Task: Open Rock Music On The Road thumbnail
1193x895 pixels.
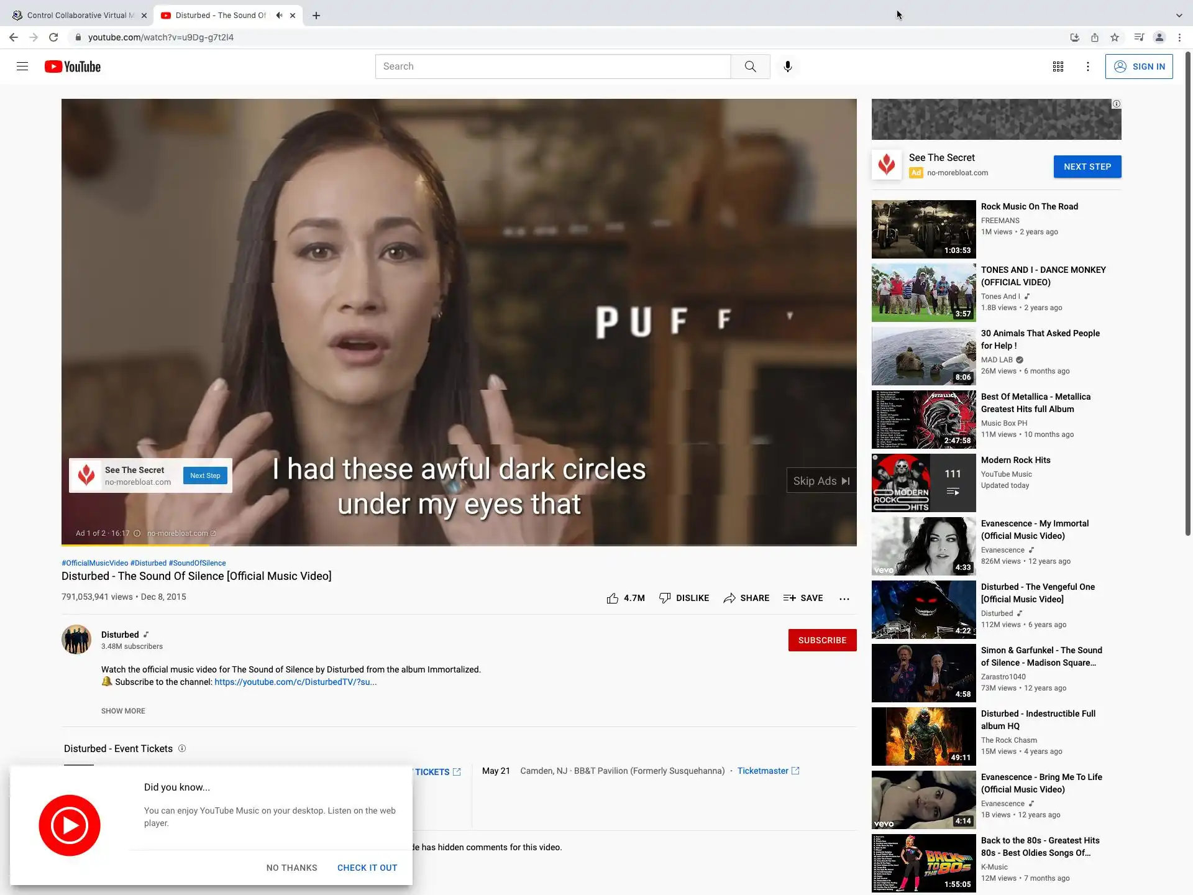Action: 923,229
